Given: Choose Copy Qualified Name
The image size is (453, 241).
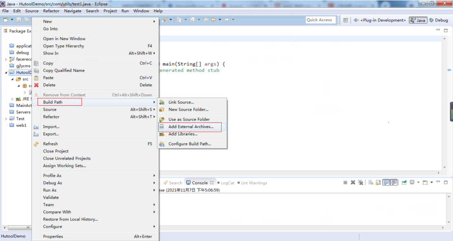Looking at the screenshot, I should (95, 70).
